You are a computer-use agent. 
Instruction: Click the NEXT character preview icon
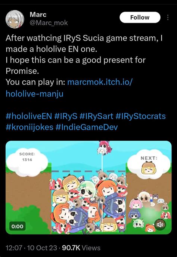[148, 168]
